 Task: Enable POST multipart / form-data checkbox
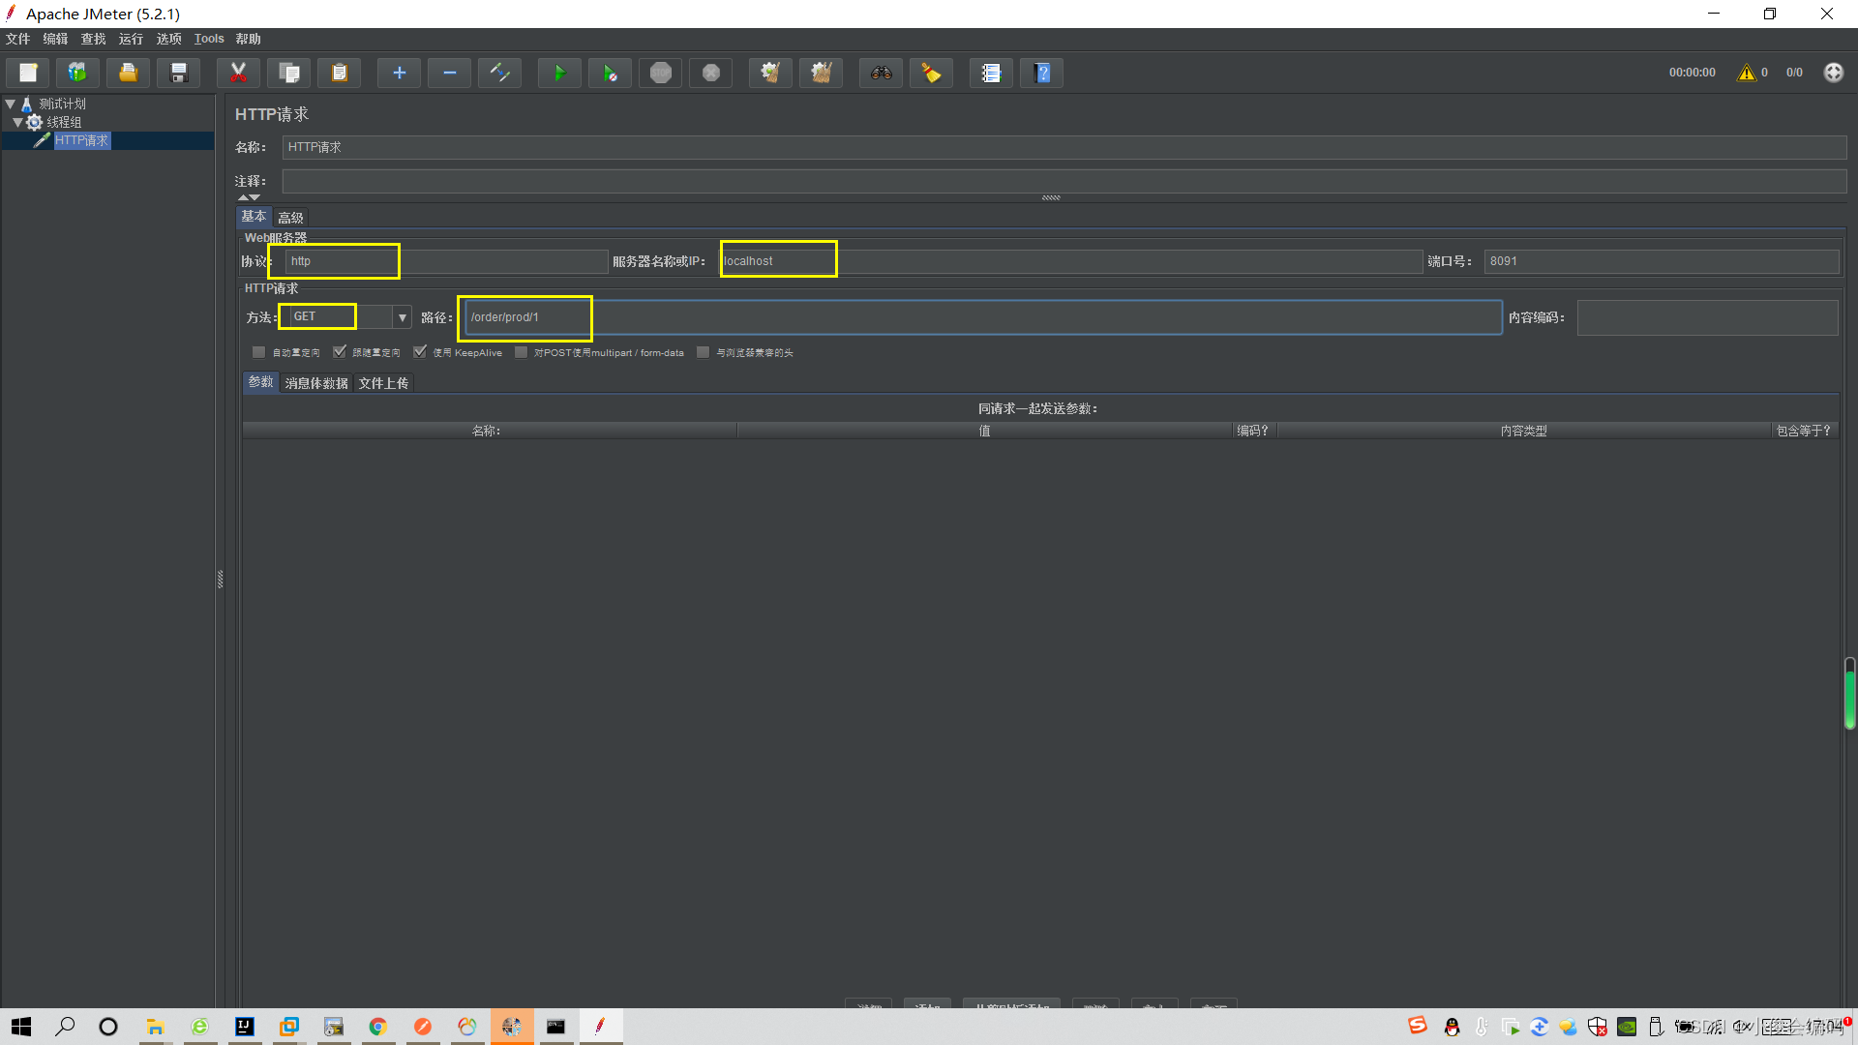click(522, 352)
